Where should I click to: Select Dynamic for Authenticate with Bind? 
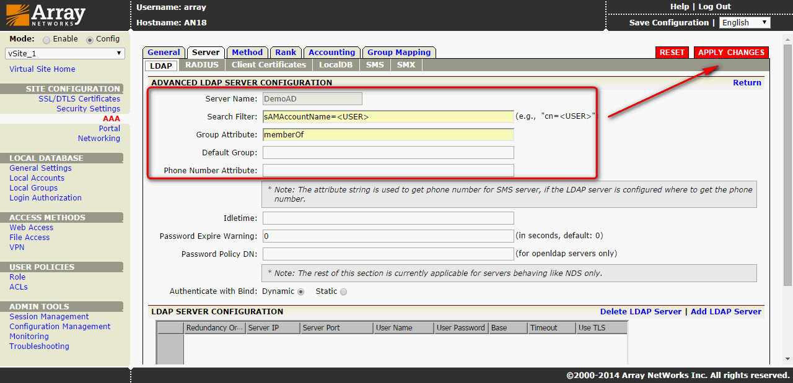point(301,291)
